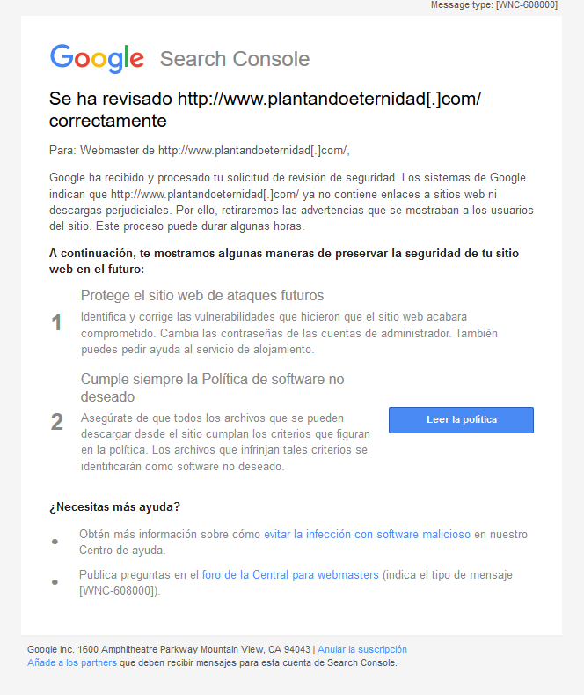The image size is (584, 695).
Task: Click the first bullet point under Necesitas más ayuda
Action: pos(55,542)
